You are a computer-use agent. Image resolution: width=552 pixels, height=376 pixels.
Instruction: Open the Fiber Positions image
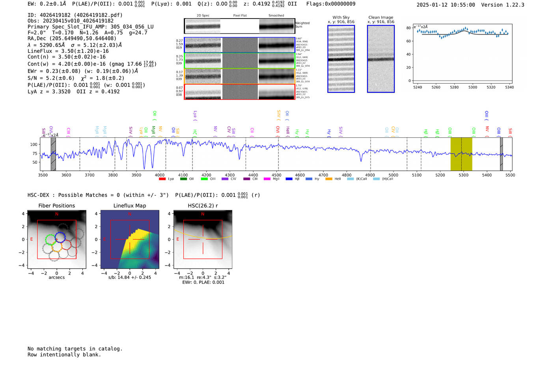click(57, 239)
